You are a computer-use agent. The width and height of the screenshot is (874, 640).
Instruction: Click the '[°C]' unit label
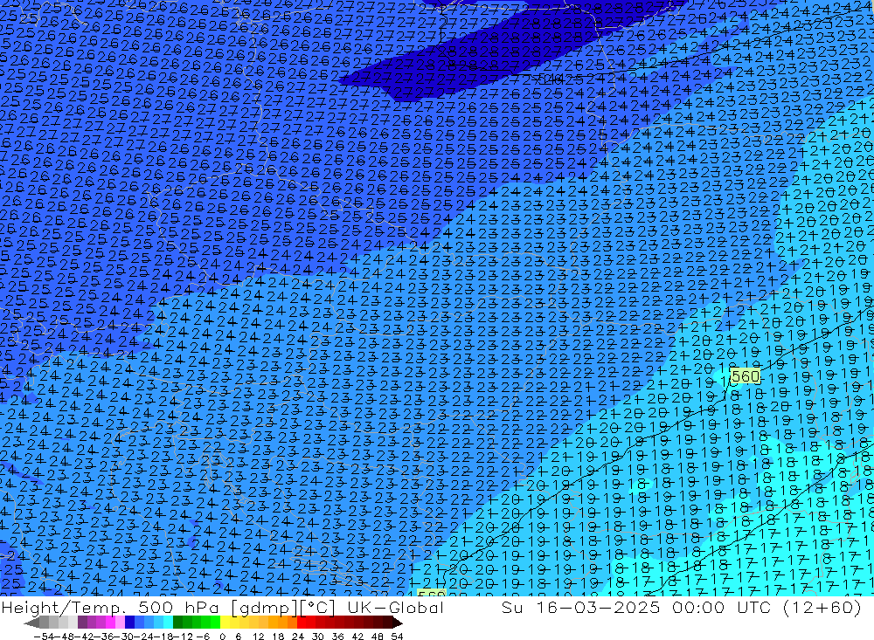click(318, 608)
